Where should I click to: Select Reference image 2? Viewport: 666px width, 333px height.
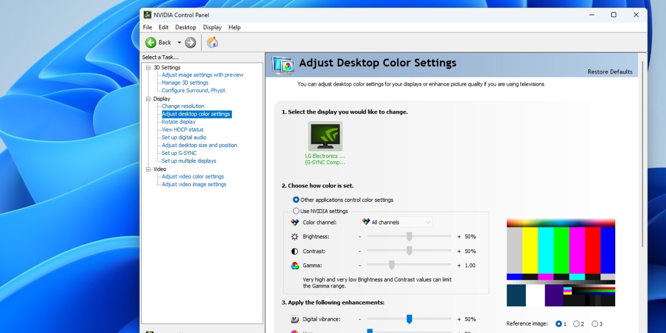coord(577,324)
